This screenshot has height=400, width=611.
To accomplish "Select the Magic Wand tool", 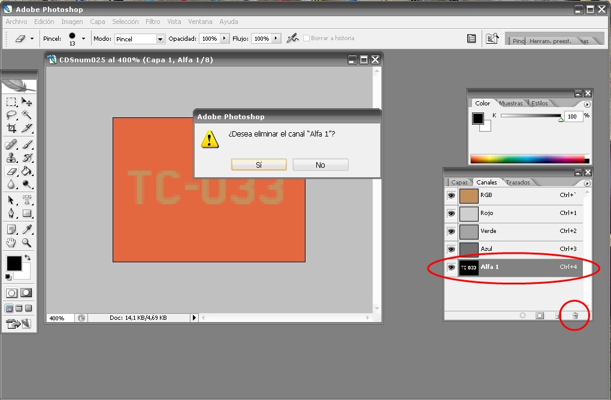I will coord(26,115).
